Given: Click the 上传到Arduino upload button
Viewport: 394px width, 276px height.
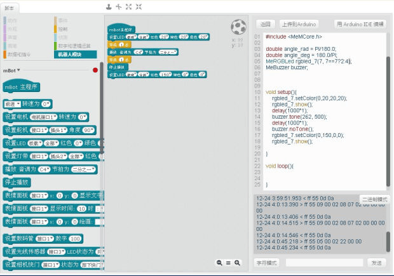Looking at the screenshot, I should pyautogui.click(x=299, y=24).
